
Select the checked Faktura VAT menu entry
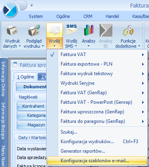(97, 54)
